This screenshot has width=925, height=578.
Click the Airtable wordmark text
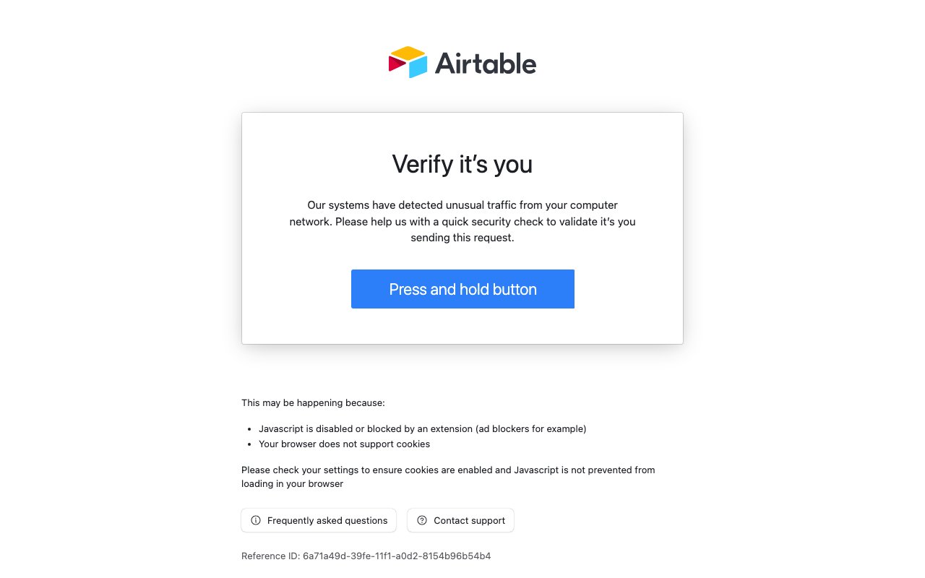(x=485, y=64)
